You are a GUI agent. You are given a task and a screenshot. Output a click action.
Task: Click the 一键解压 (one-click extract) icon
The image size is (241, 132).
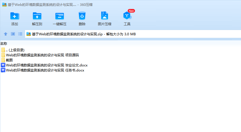[60, 16]
